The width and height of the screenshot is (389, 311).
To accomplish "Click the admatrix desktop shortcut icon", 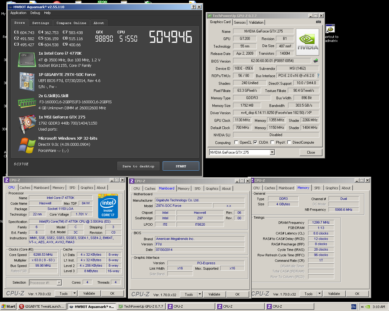I will pyautogui.click(x=330, y=29).
